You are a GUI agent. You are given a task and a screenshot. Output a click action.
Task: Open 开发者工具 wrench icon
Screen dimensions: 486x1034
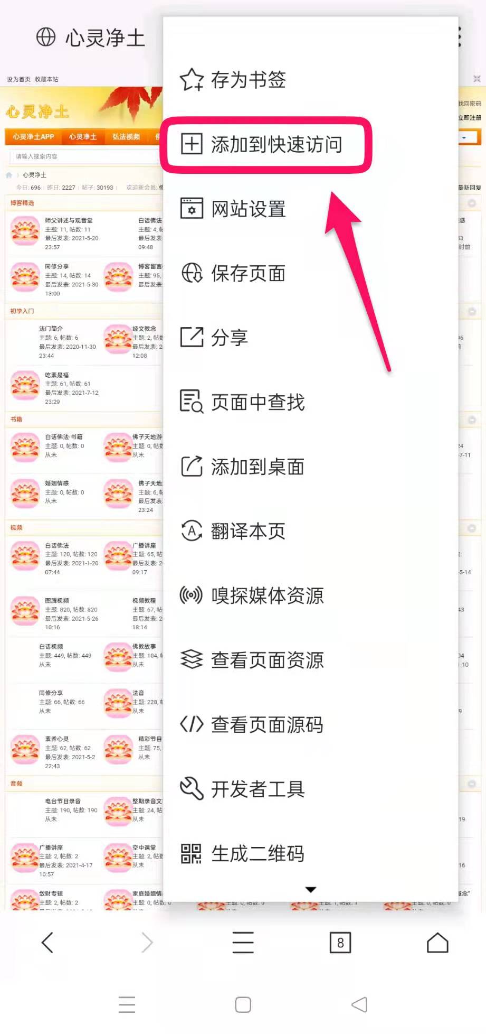click(192, 789)
